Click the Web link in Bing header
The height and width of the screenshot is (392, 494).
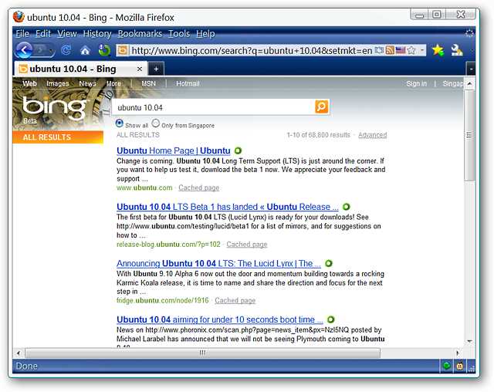click(29, 84)
